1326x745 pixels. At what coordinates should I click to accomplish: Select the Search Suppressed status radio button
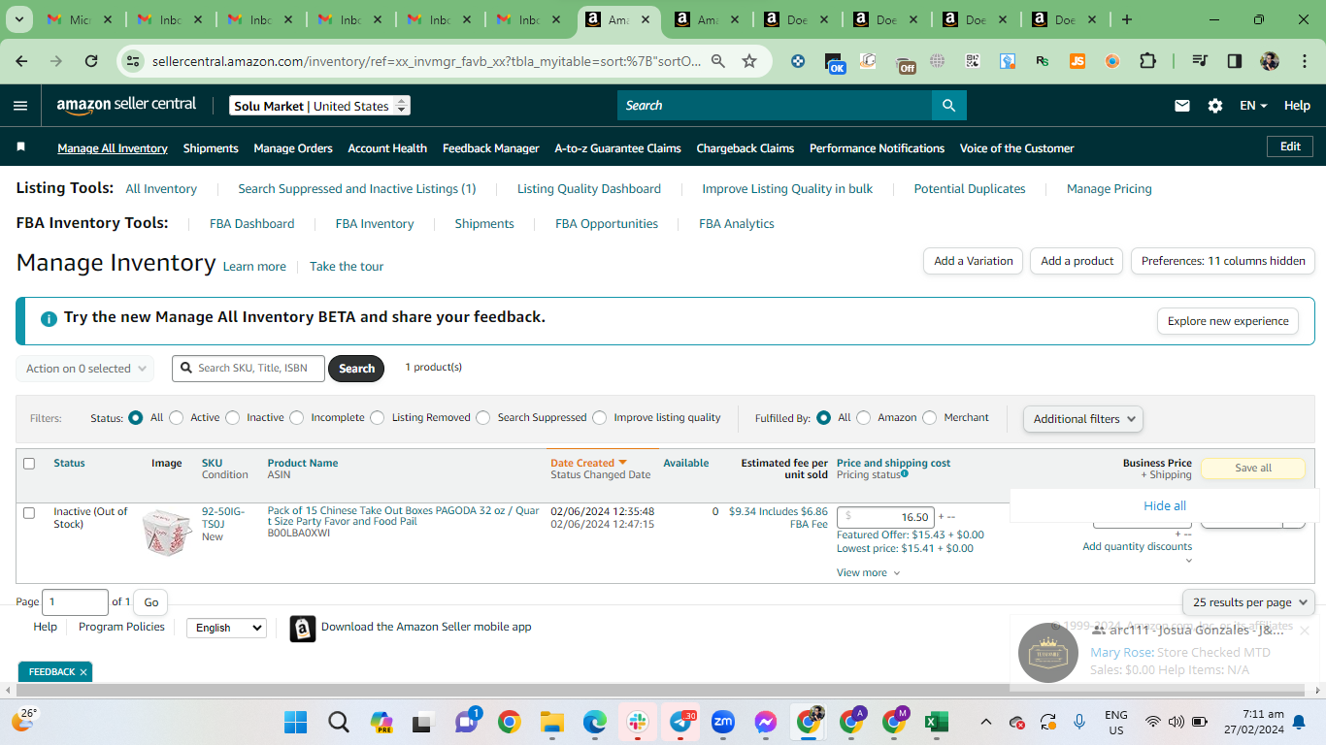[x=483, y=418]
